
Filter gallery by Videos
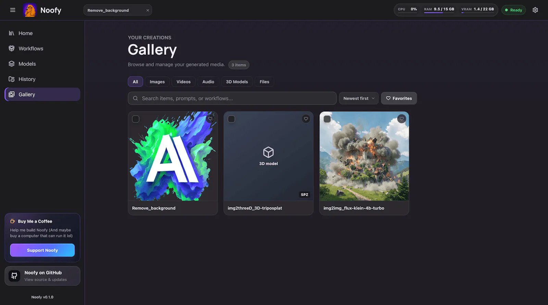184,82
